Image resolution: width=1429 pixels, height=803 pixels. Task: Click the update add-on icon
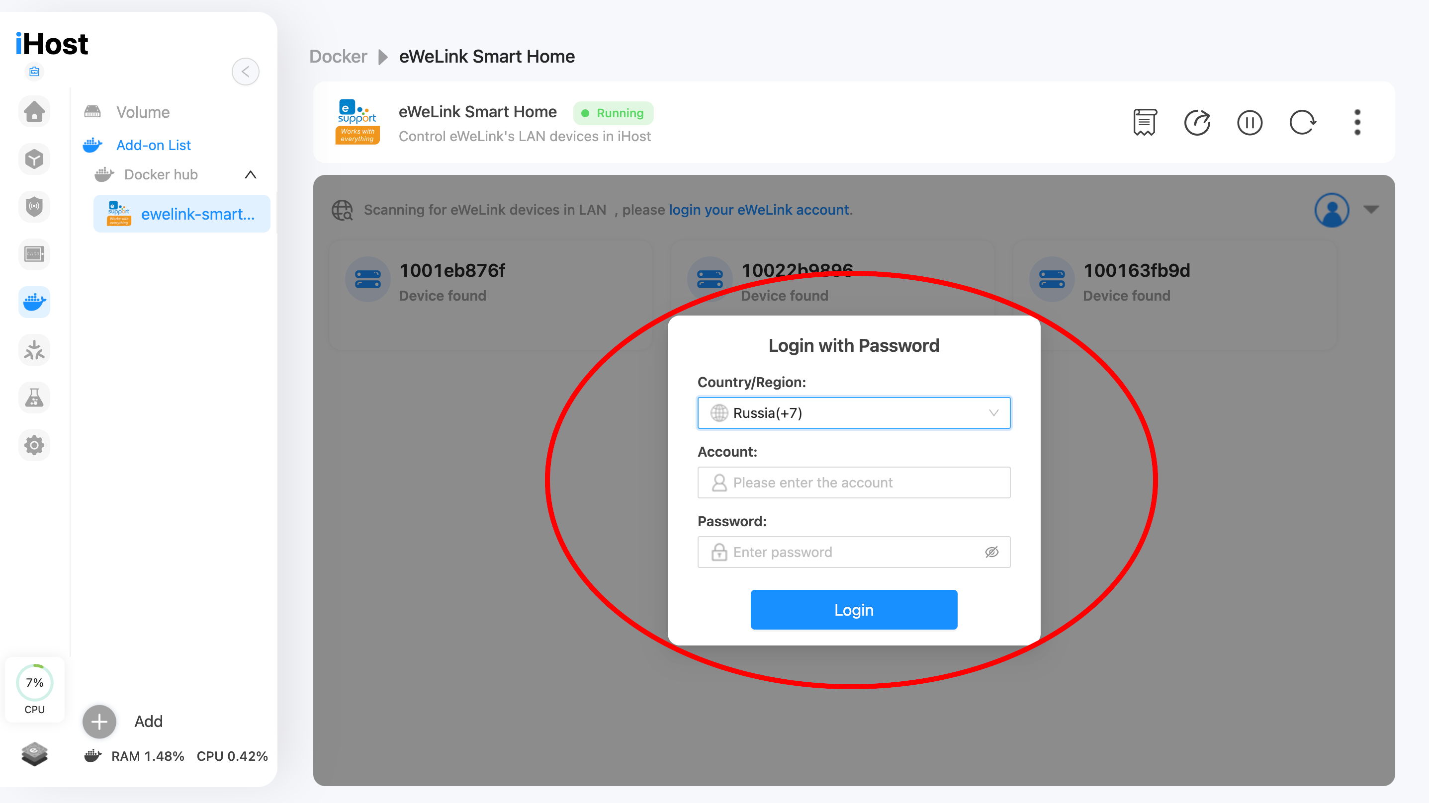[1197, 122]
